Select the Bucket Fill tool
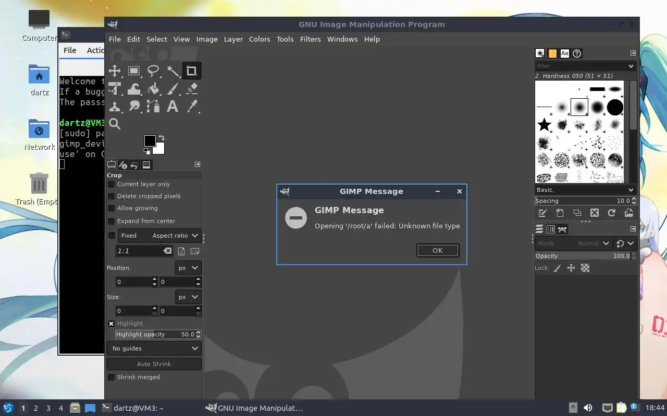This screenshot has height=416, width=667. click(x=153, y=89)
